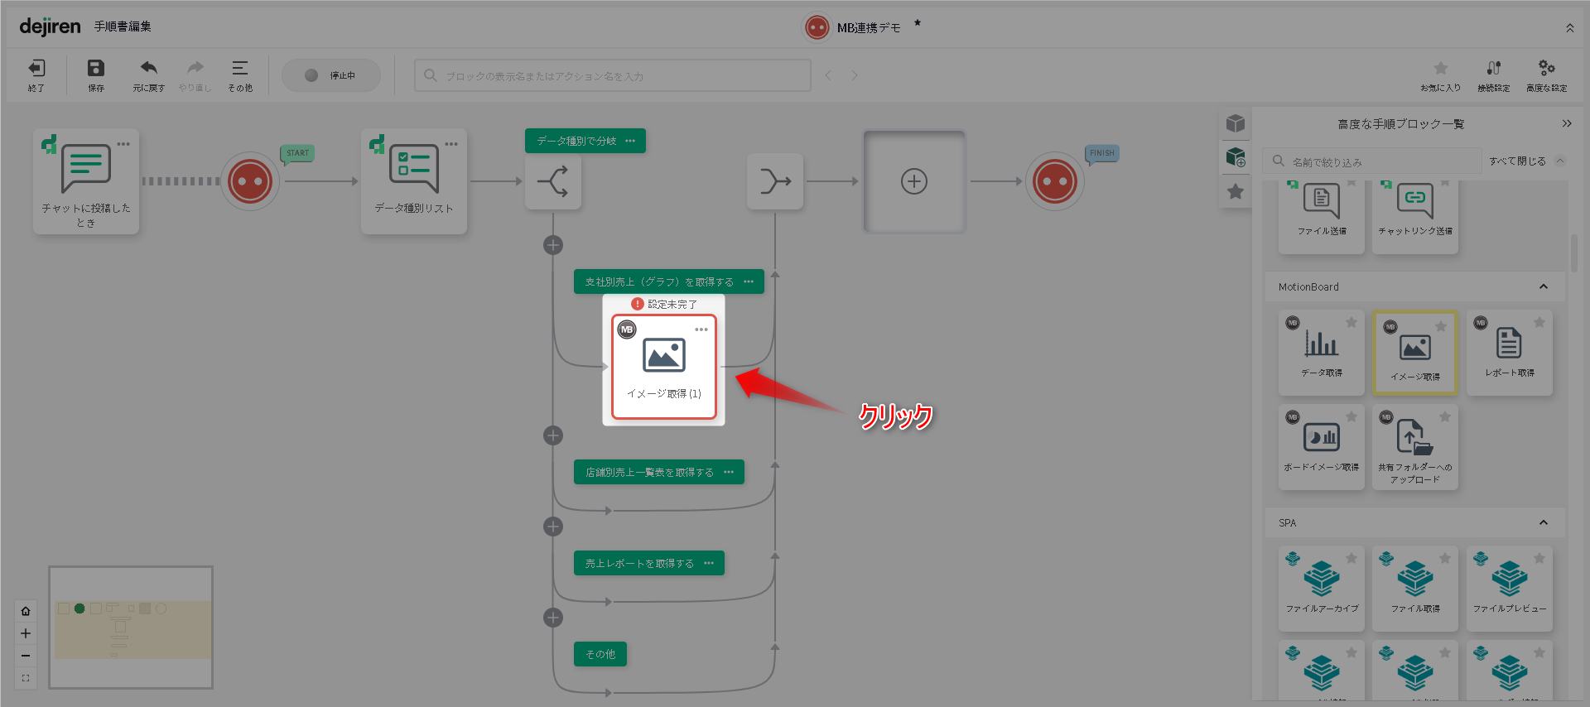Pick the 共有フォルダーへのアップロード block

(x=1415, y=447)
